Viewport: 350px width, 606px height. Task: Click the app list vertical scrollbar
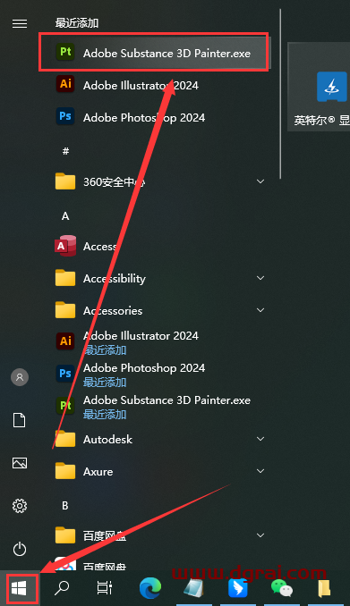click(280, 94)
